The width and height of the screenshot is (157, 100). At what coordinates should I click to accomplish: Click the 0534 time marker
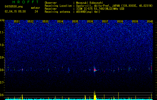(60, 21)
